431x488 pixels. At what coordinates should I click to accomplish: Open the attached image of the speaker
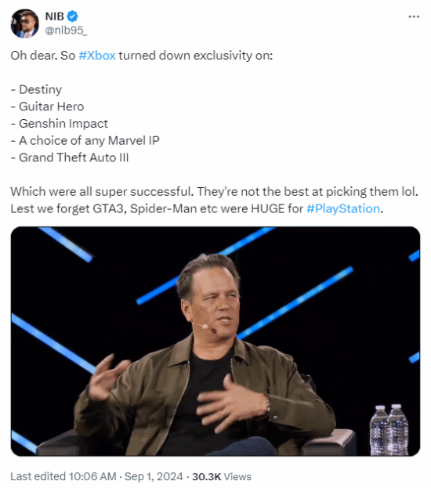click(x=215, y=342)
